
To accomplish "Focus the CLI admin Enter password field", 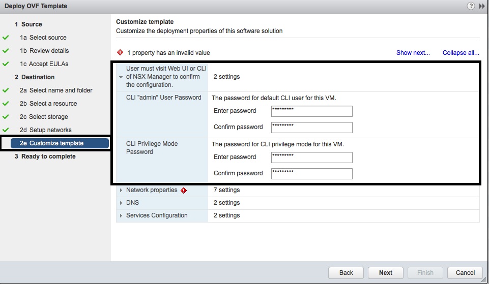I will (x=311, y=111).
